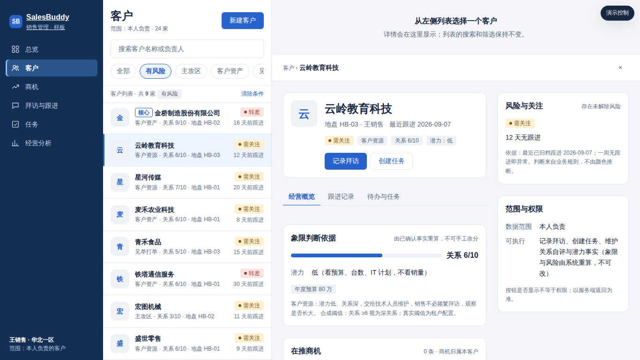Click the 在推商机 section heading
640x360 pixels.
[x=306, y=351]
